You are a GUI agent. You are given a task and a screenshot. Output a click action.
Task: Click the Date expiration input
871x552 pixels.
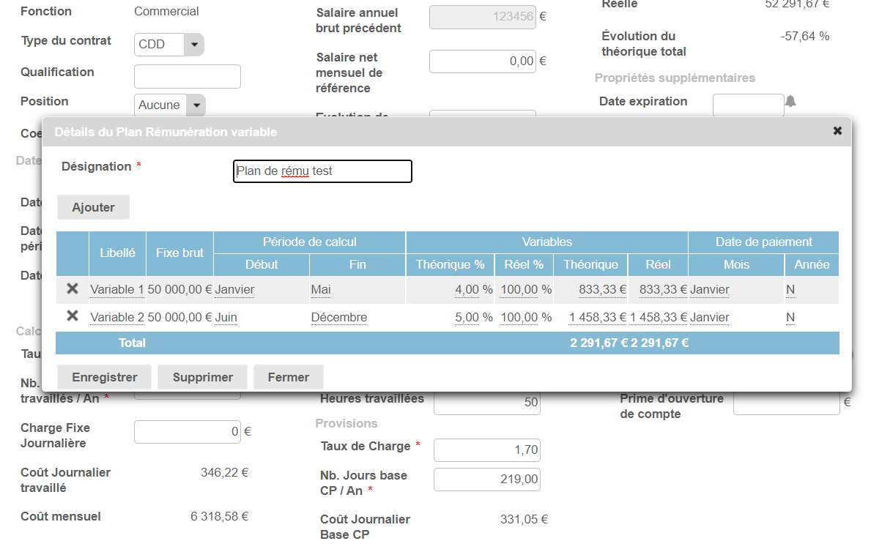(747, 105)
